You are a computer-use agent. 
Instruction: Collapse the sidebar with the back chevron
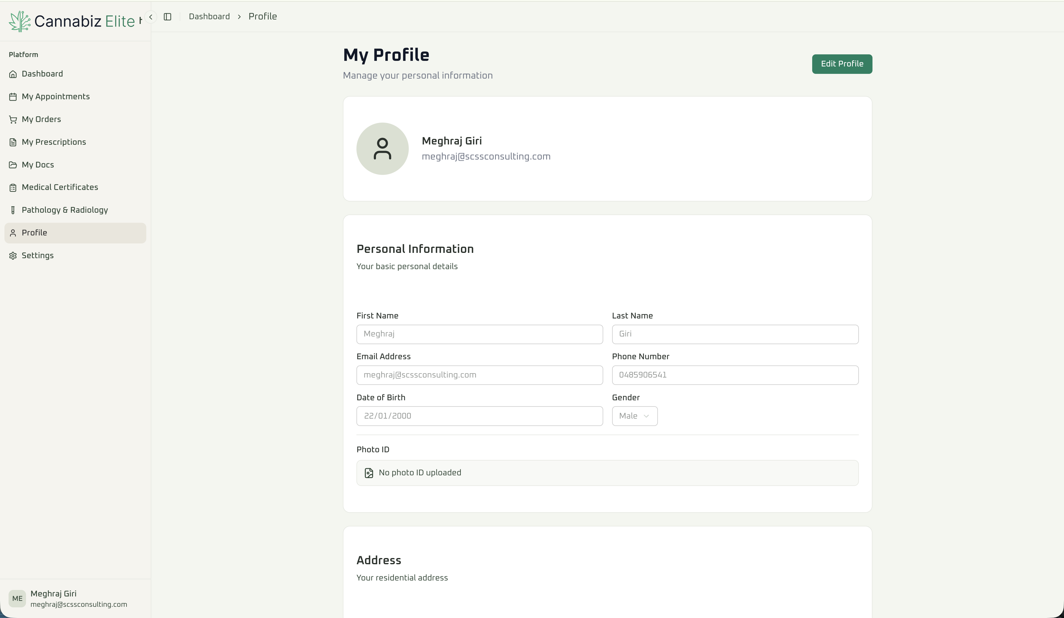(150, 17)
